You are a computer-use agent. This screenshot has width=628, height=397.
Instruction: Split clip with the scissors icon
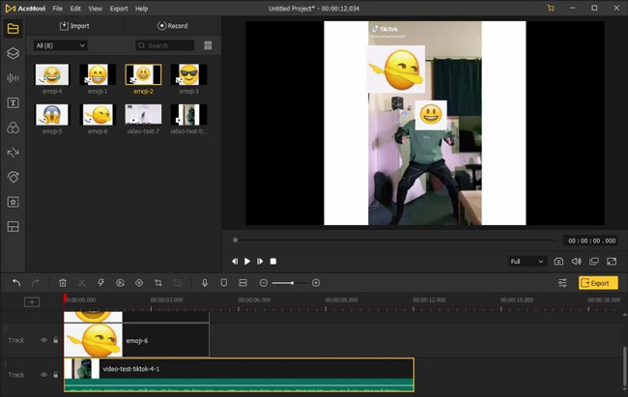[82, 283]
